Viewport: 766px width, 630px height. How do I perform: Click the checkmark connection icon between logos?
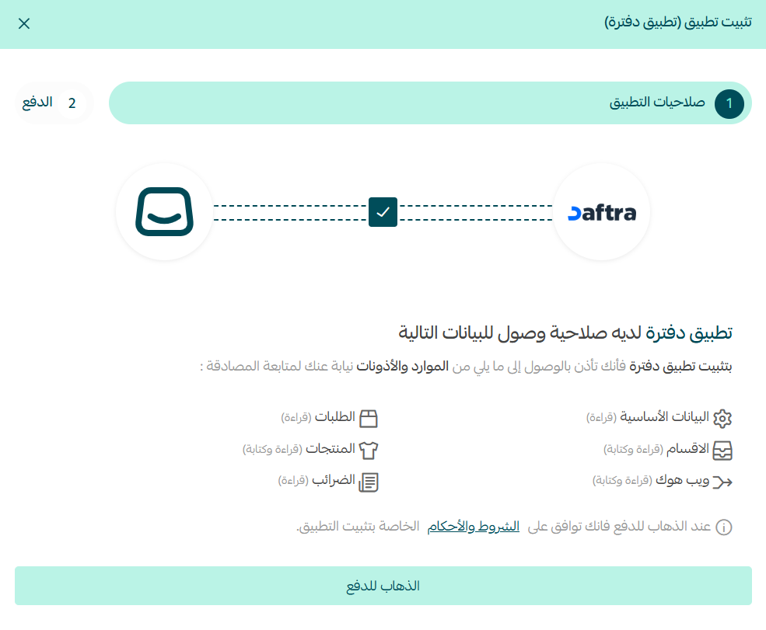(383, 212)
